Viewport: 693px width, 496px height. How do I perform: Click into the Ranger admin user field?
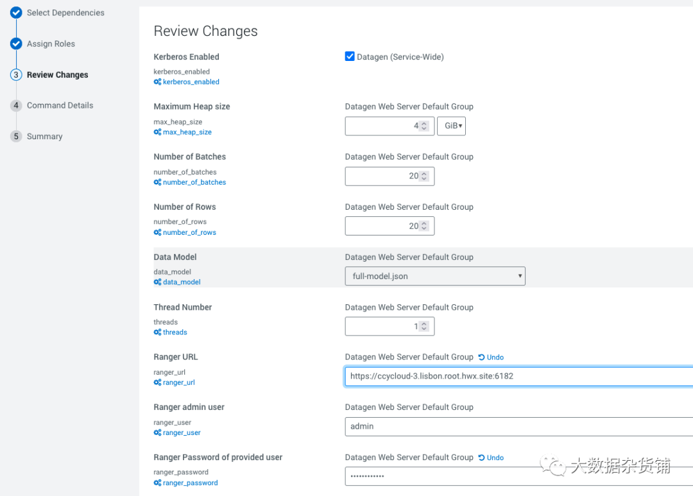tap(519, 427)
